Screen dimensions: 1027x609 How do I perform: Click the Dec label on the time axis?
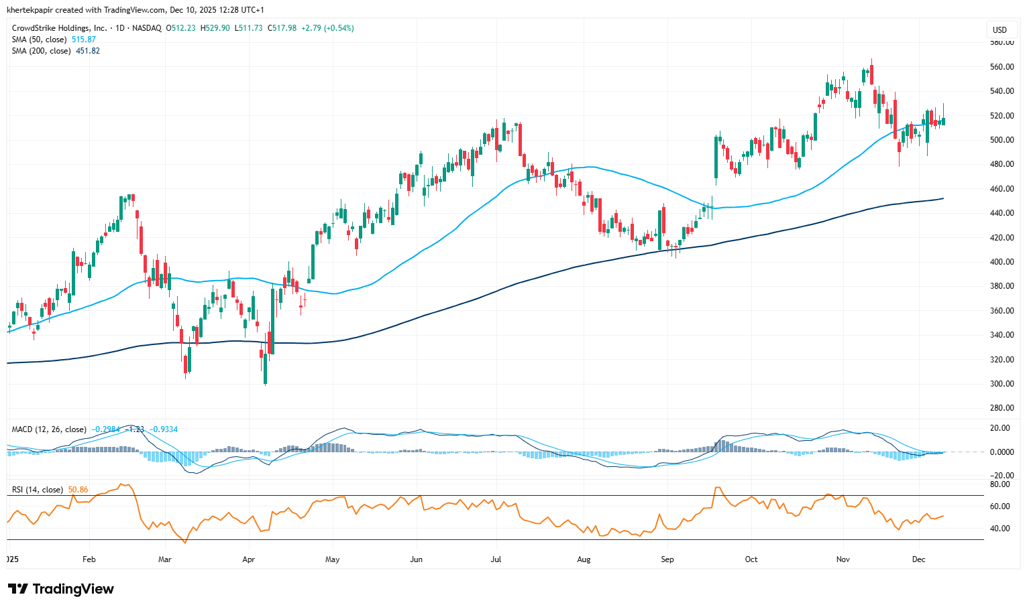point(919,559)
